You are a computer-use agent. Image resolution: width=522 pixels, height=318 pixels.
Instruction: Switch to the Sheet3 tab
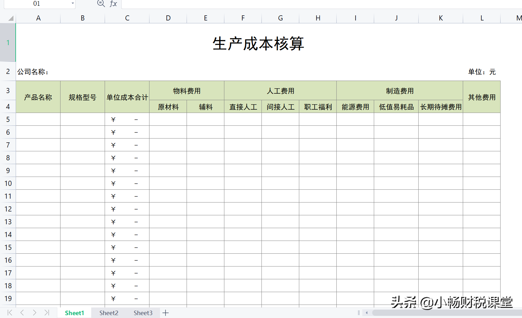coord(143,313)
